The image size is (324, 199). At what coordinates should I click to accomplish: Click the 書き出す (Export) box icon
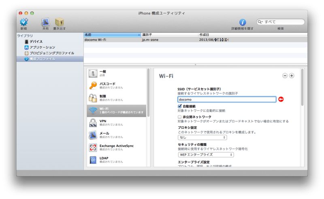[59, 22]
